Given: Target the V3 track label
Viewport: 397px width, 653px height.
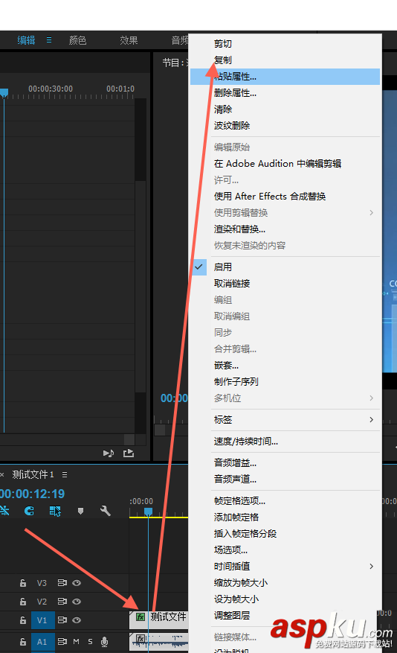Looking at the screenshot, I should click(x=42, y=583).
